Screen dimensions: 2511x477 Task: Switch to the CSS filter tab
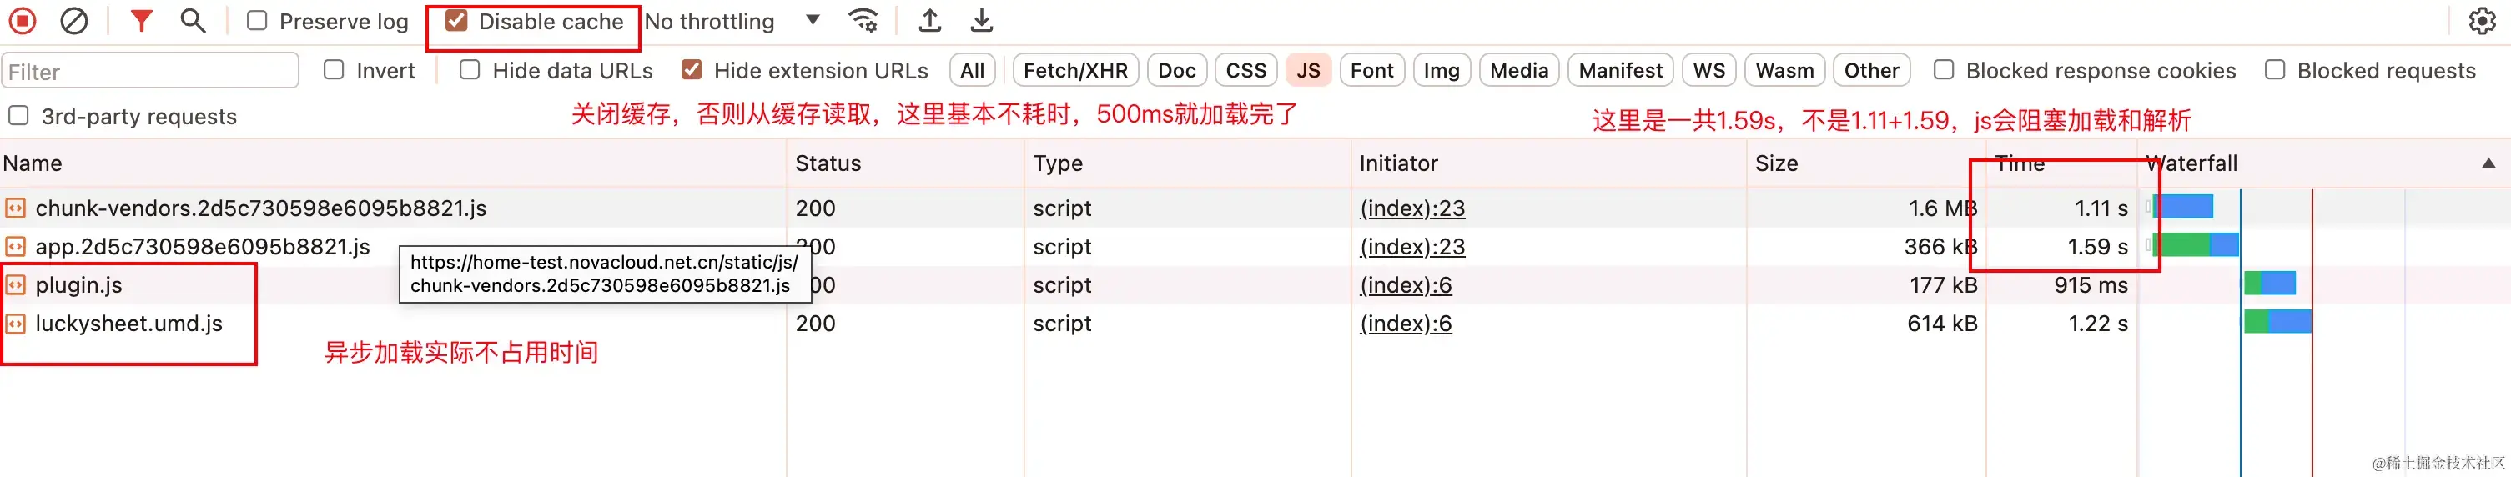click(1245, 70)
